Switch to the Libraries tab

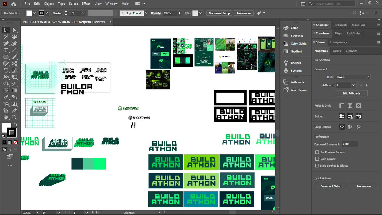[x=351, y=51]
